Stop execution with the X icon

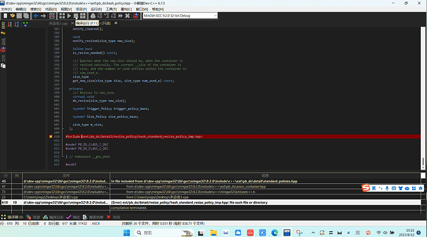click(x=127, y=16)
